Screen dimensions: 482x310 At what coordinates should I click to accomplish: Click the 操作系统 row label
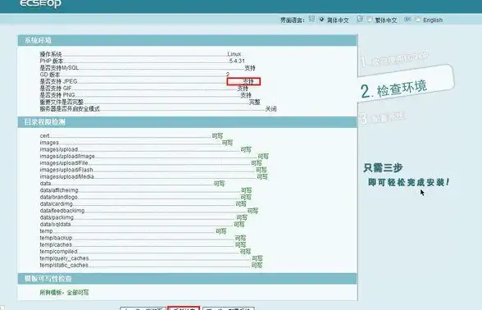51,54
